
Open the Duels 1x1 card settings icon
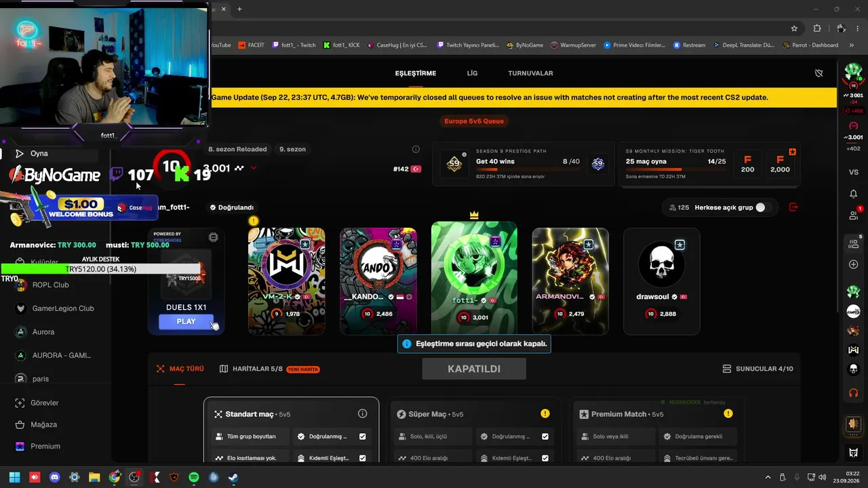213,237
